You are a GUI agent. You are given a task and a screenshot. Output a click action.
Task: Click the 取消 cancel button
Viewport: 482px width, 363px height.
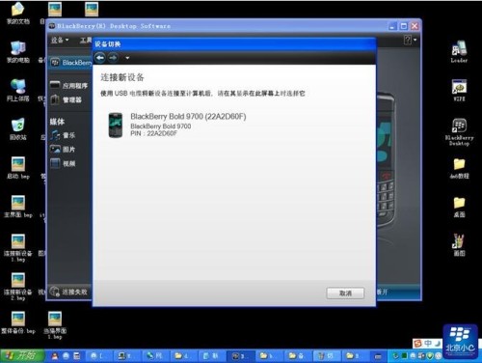345,293
